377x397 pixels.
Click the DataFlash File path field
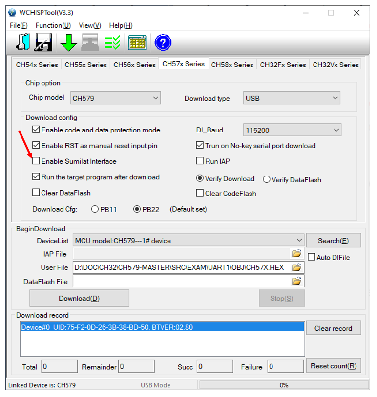point(182,281)
